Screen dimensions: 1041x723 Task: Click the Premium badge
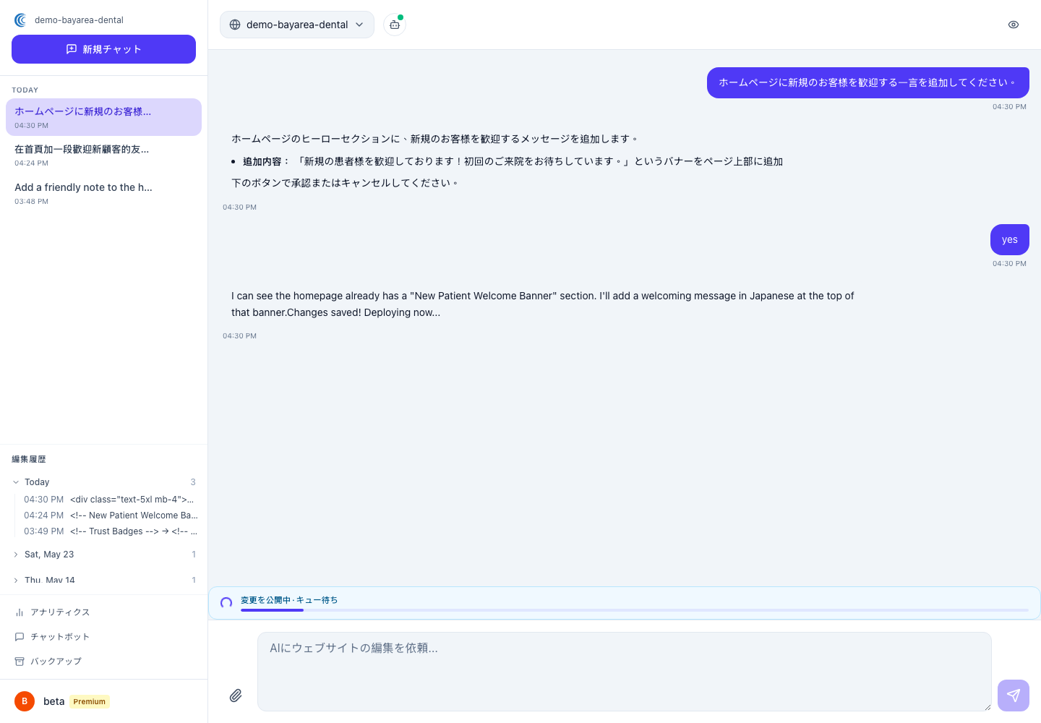pos(90,701)
